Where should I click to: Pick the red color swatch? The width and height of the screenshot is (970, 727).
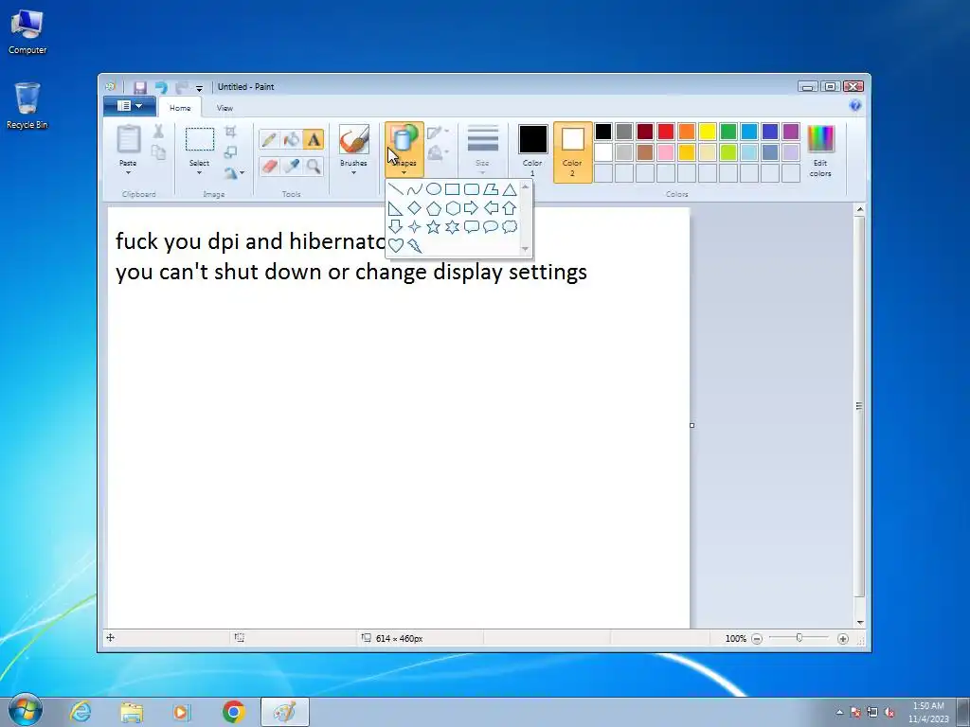click(x=666, y=131)
